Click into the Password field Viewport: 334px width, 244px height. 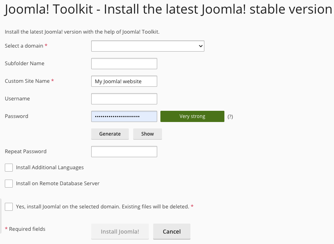[x=124, y=116]
